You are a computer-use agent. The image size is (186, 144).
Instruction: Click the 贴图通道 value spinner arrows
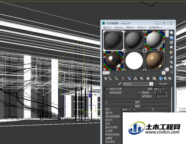click(167, 96)
